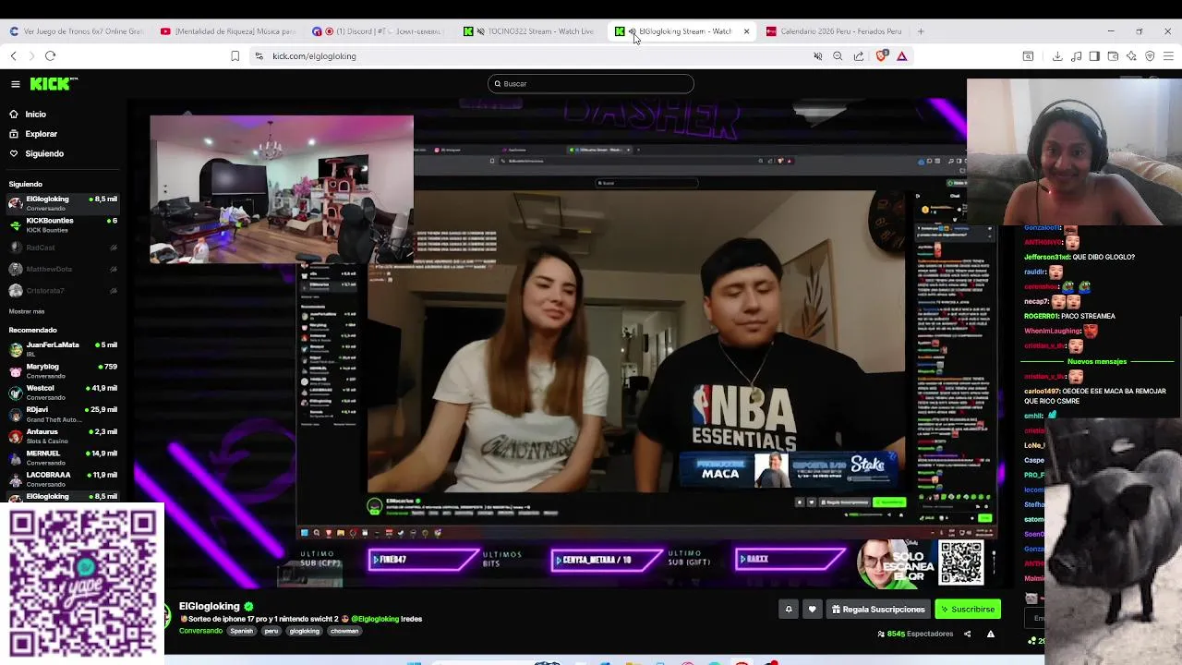Switch to Calendario 2026 Peru tab

point(834,31)
